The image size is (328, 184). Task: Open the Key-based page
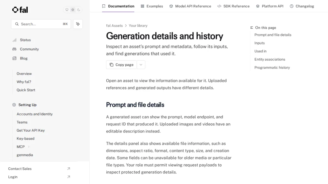point(25,138)
